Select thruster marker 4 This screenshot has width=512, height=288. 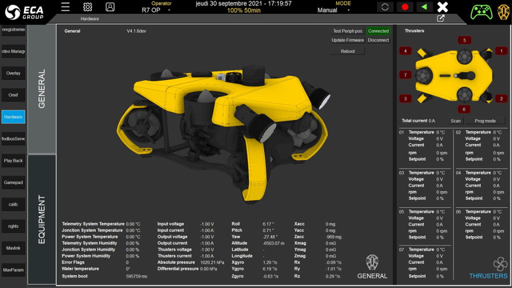[x=405, y=51]
